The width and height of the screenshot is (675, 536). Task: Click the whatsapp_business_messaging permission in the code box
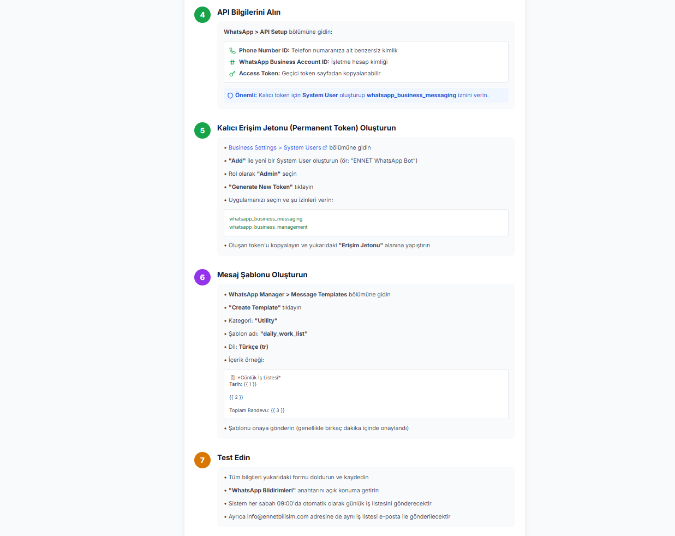click(x=266, y=219)
